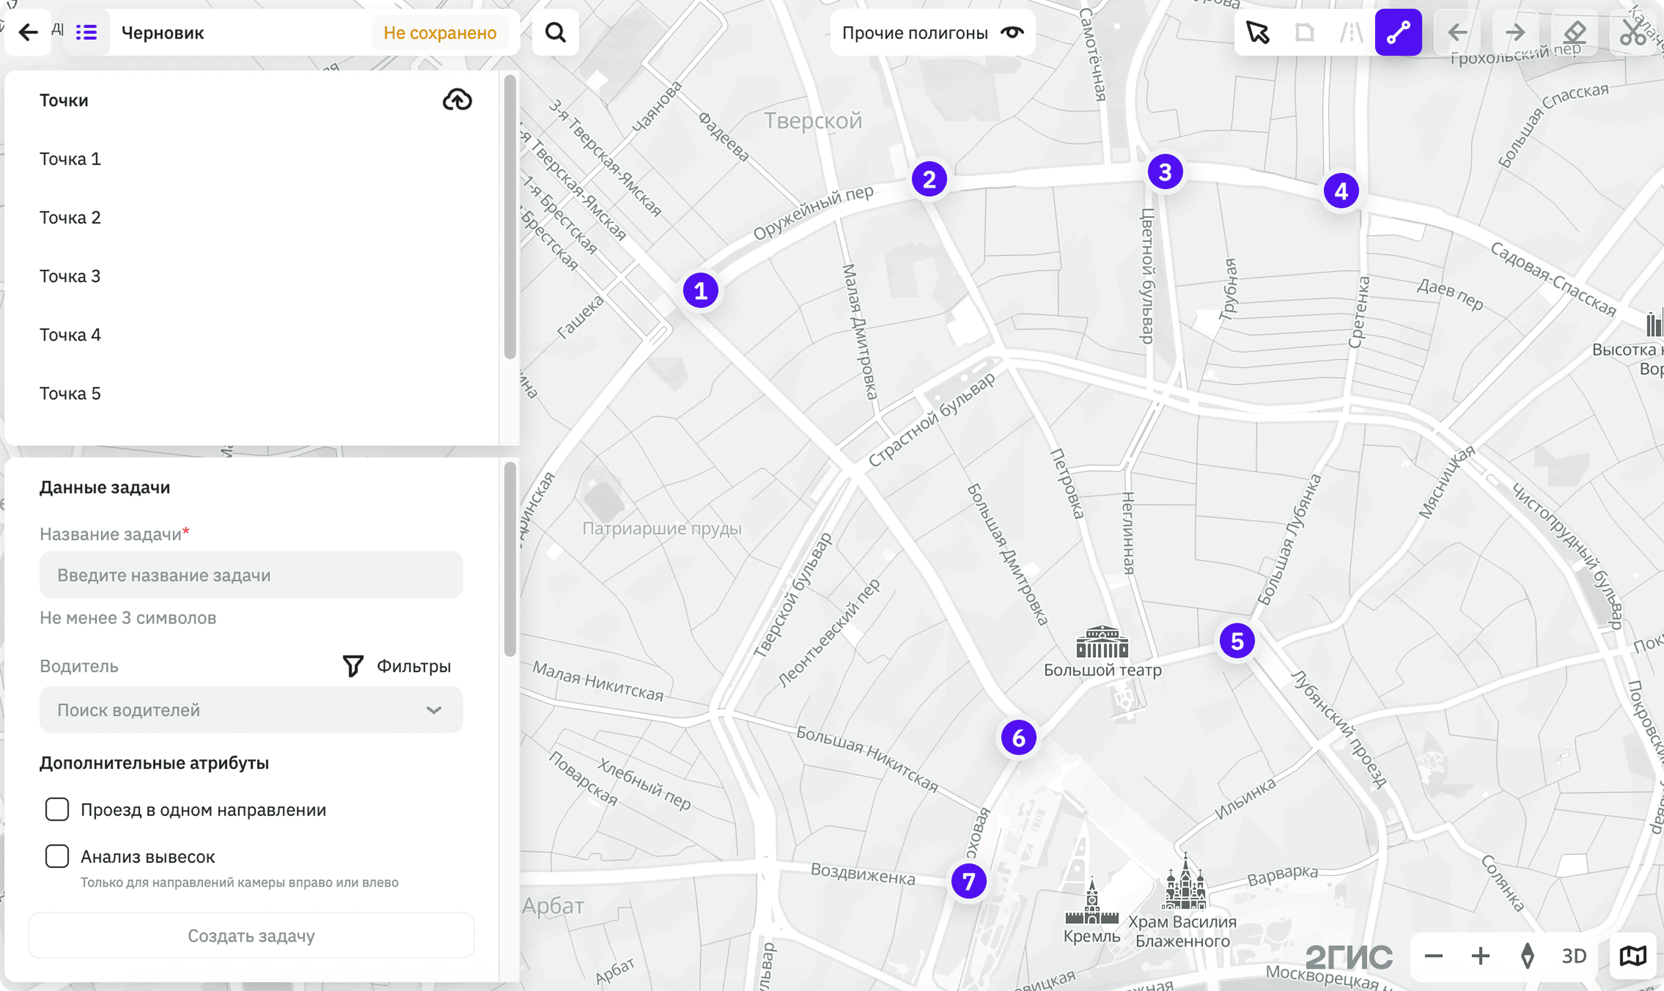This screenshot has height=991, width=1664.
Task: Select the polygon drawing tool
Action: tap(1304, 32)
